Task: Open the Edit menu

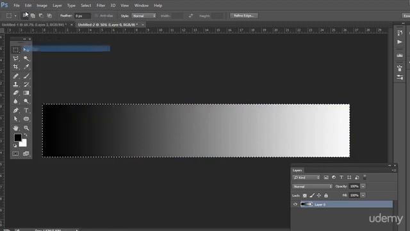Action: point(28,6)
